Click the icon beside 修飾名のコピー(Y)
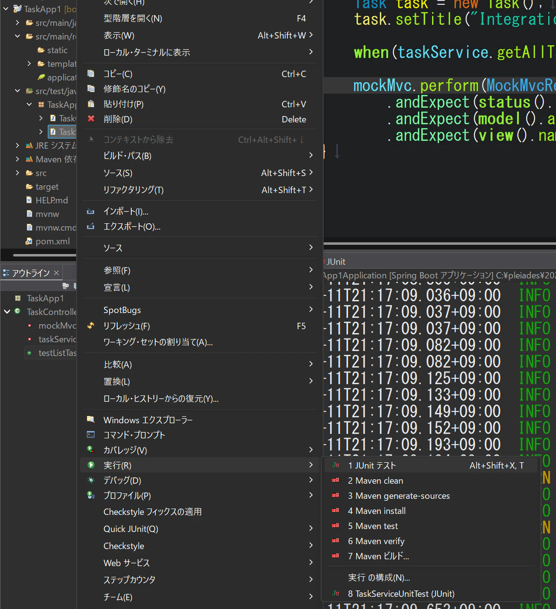This screenshot has height=609, width=556. coord(91,89)
